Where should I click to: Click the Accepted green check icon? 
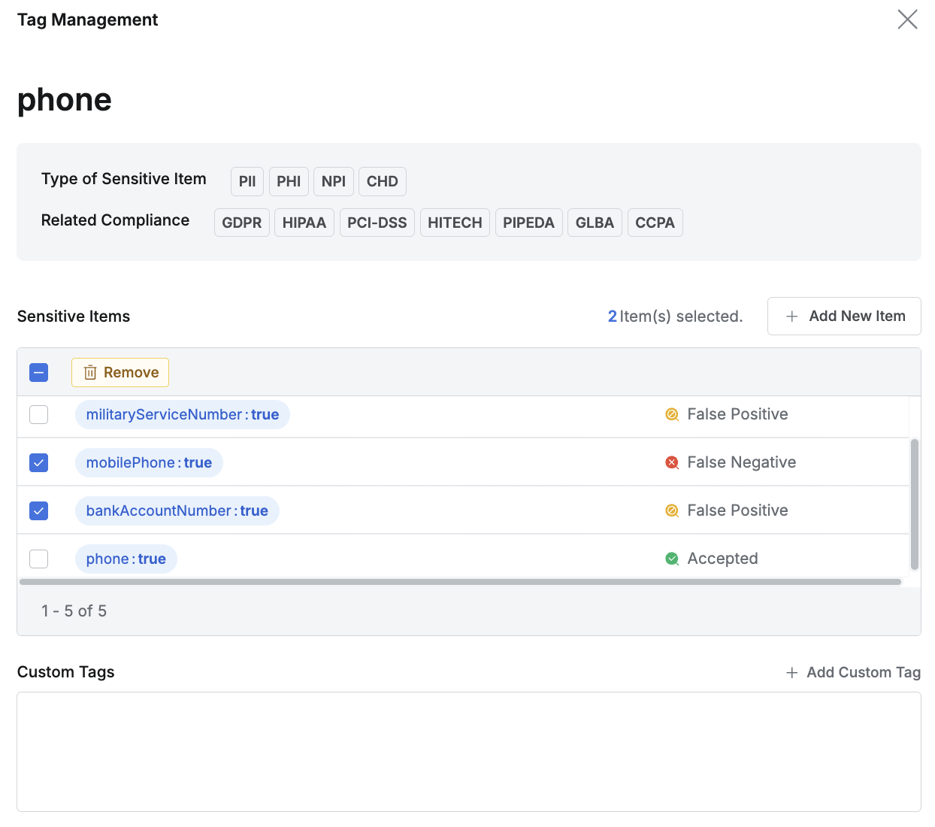672,559
